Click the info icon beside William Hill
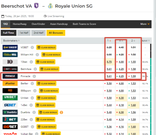Screen dimensions: 156x135 coord(37,55)
